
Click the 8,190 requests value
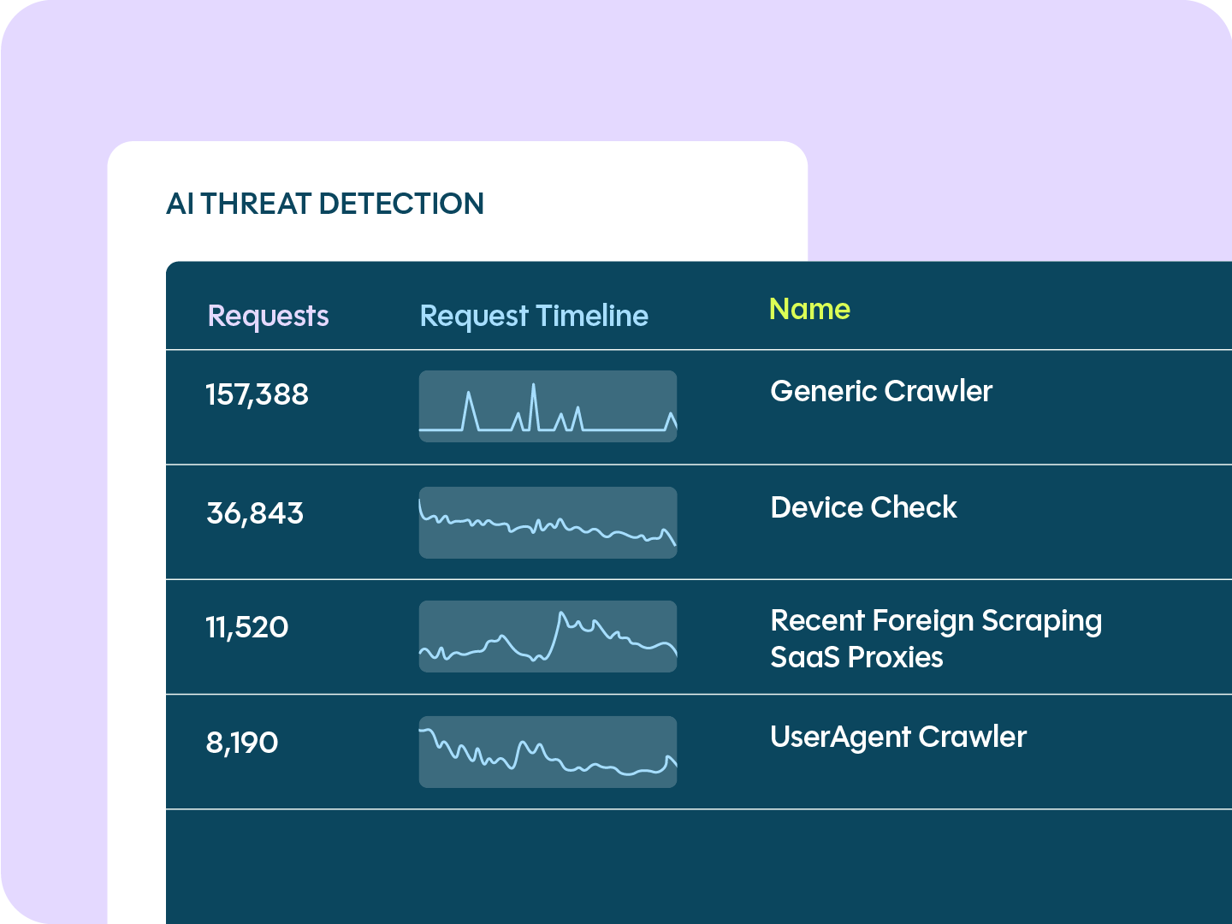(x=242, y=743)
